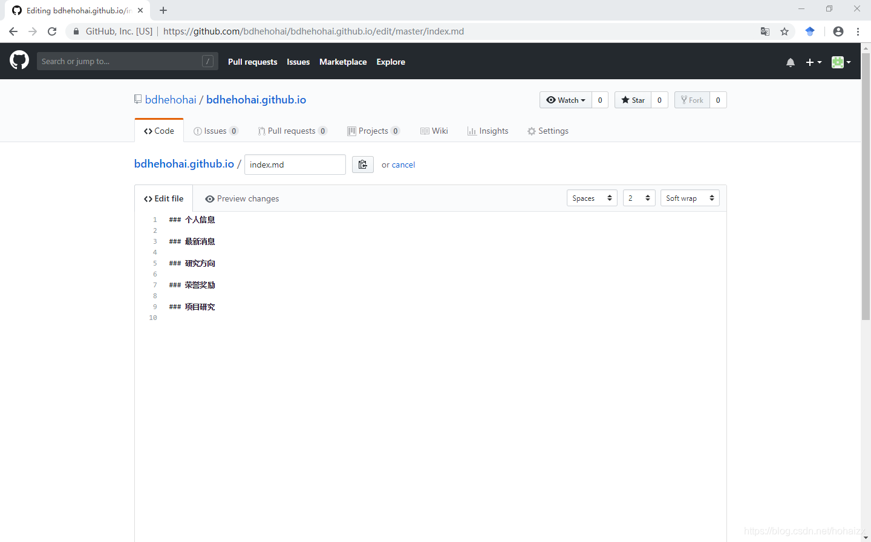
Task: Click the bdhehohai.github.io breadcrumb link
Action: click(184, 164)
